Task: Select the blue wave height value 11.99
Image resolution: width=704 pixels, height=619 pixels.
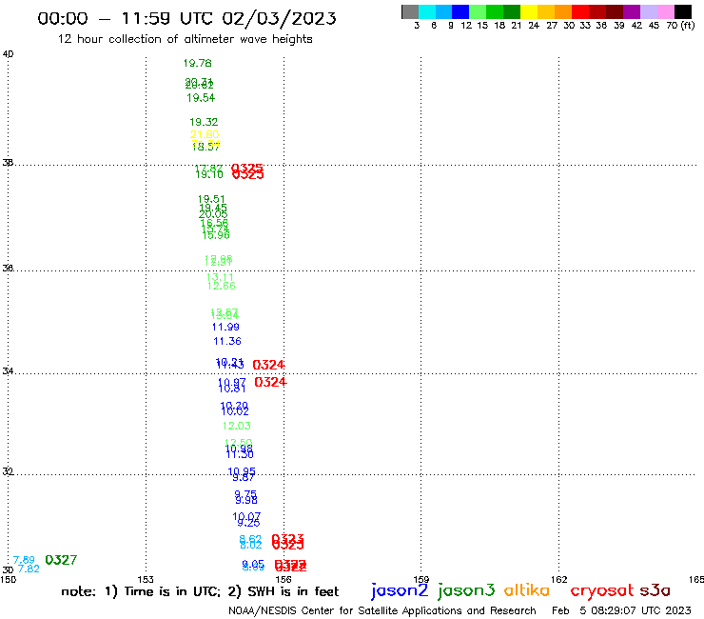Action: (225, 328)
